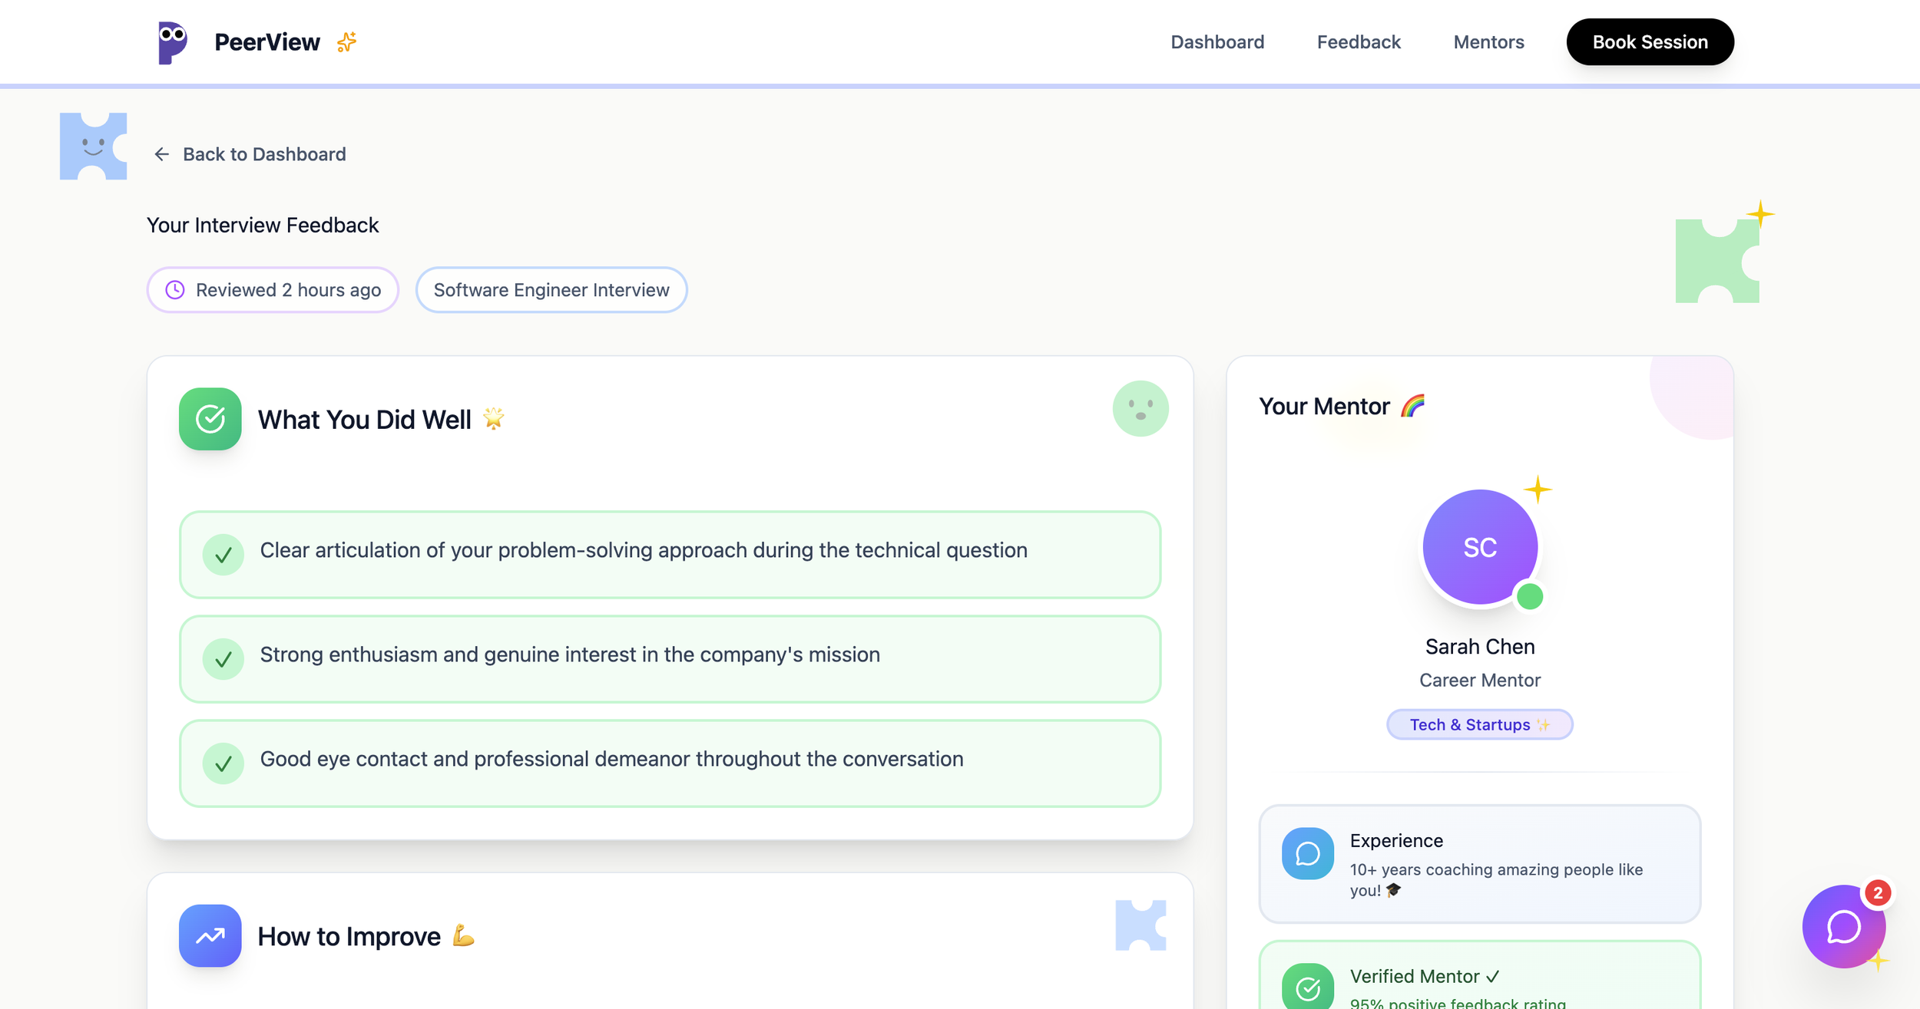Click the Verified Mentor green check icon
Image resolution: width=1920 pixels, height=1009 pixels.
[1307, 988]
